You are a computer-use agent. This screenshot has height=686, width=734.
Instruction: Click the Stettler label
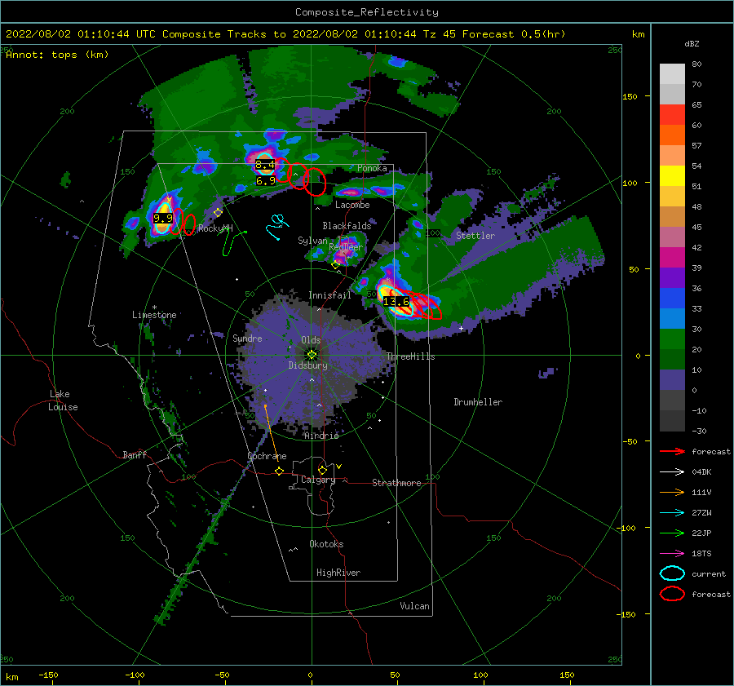475,236
